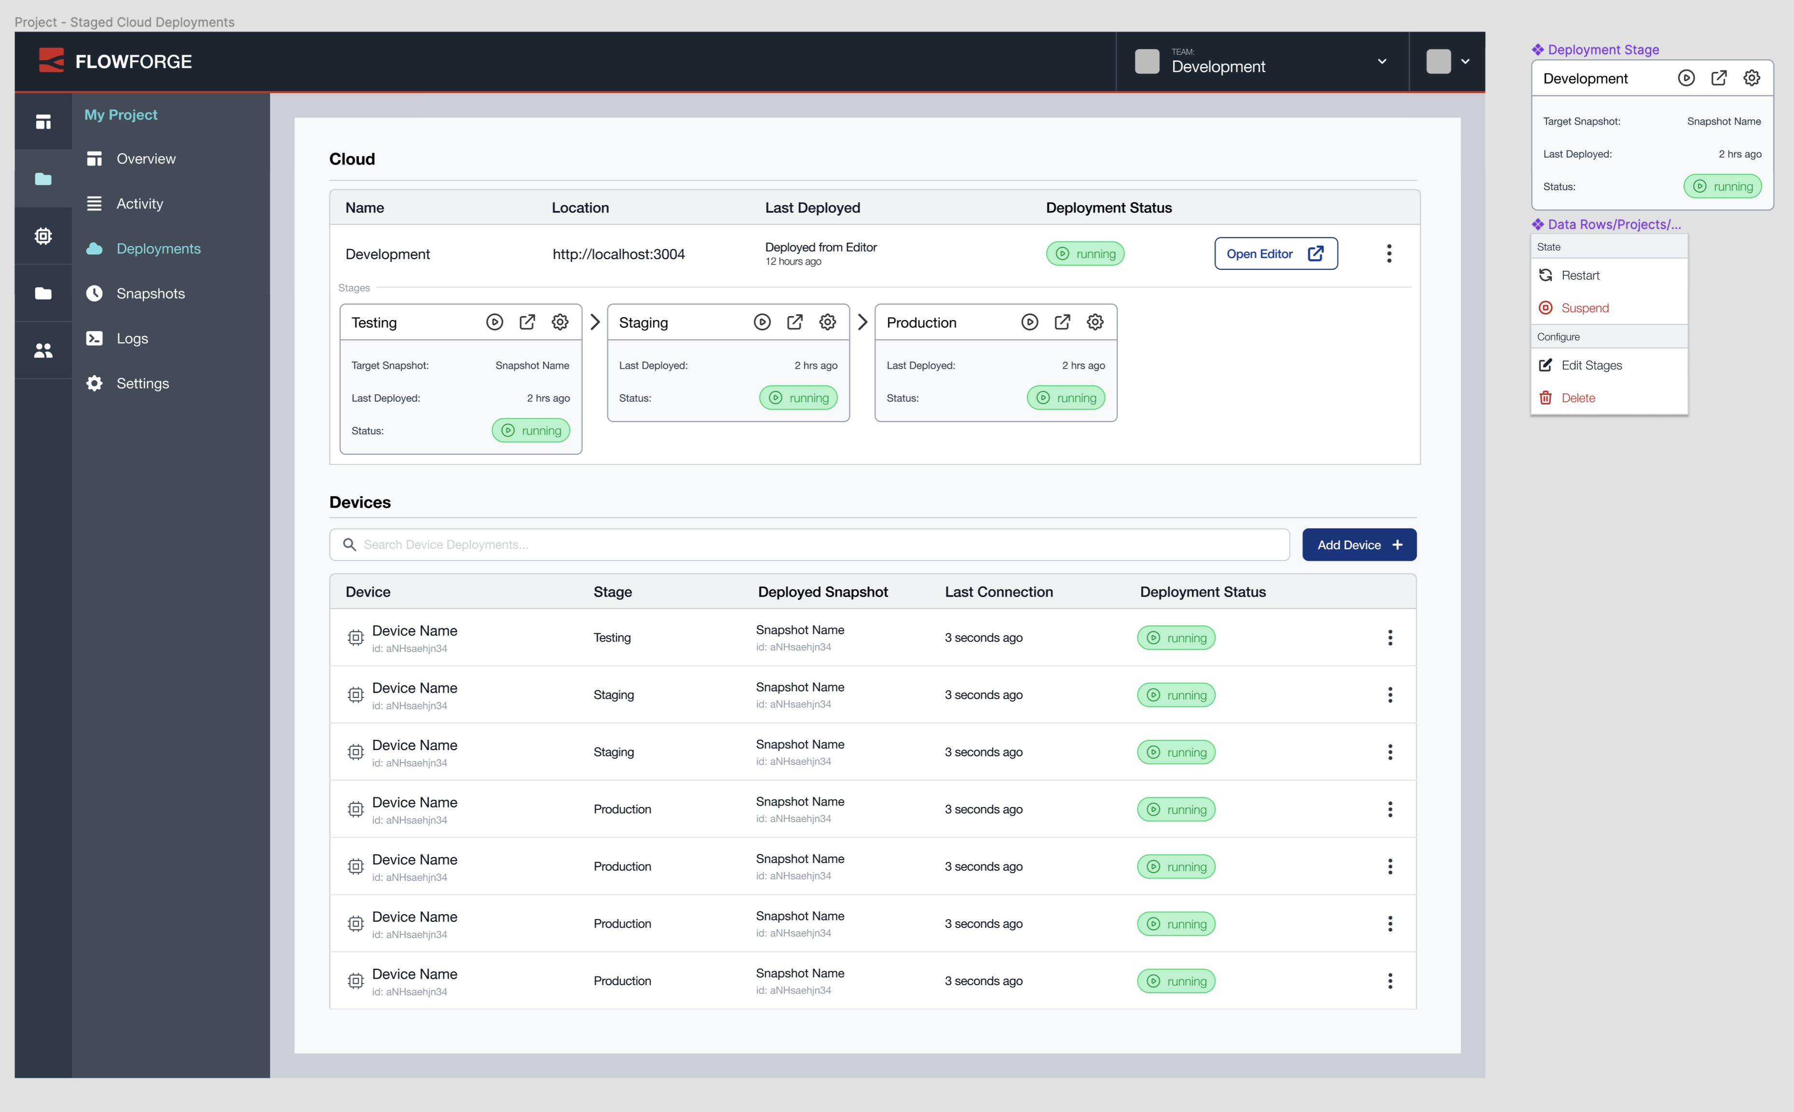1794x1112 pixels.
Task: Select Restart from the State menu
Action: tap(1580, 274)
